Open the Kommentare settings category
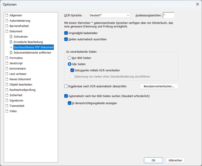Image resolution: width=202 pixels, height=166 pixels. (17, 68)
